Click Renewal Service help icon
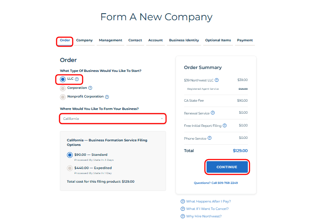Viewport: 316px width, 224px height. (x=213, y=113)
